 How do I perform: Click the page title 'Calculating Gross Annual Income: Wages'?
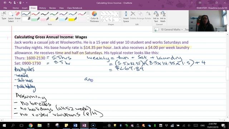51,37
